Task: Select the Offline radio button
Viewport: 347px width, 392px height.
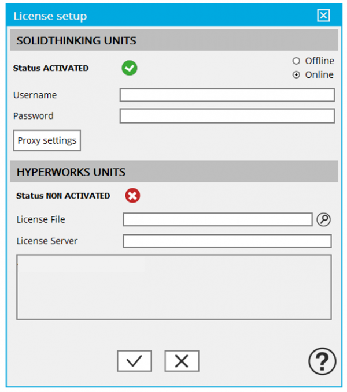Action: [x=296, y=61]
